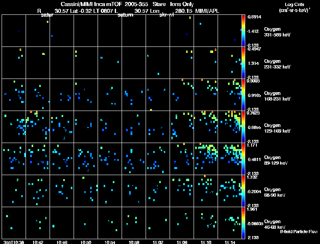Screen dimensions: 320x244
Task: Click the '11:02' time axis label
Action: click(158, 242)
